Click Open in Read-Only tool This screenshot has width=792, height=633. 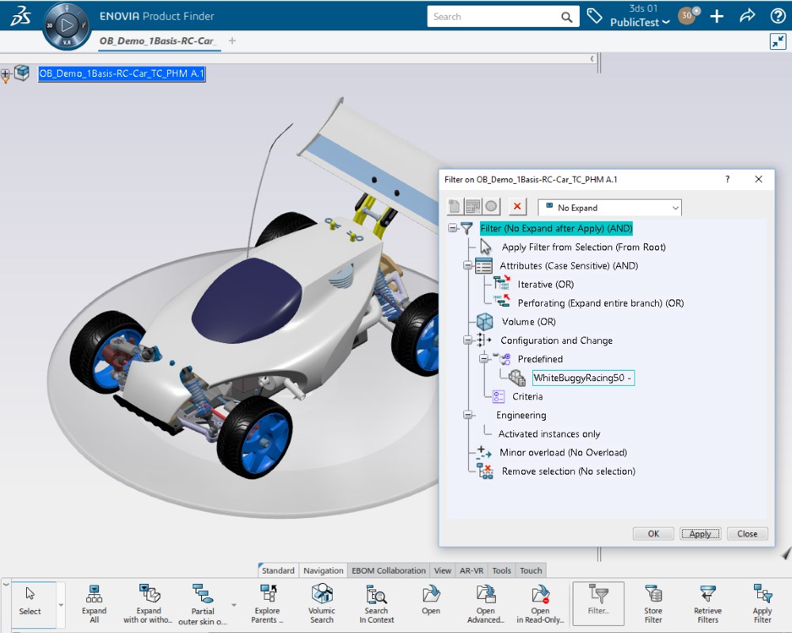click(540, 604)
